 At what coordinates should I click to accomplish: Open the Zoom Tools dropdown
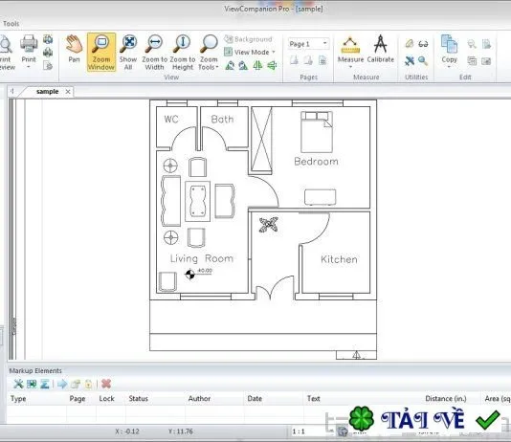pyautogui.click(x=209, y=52)
